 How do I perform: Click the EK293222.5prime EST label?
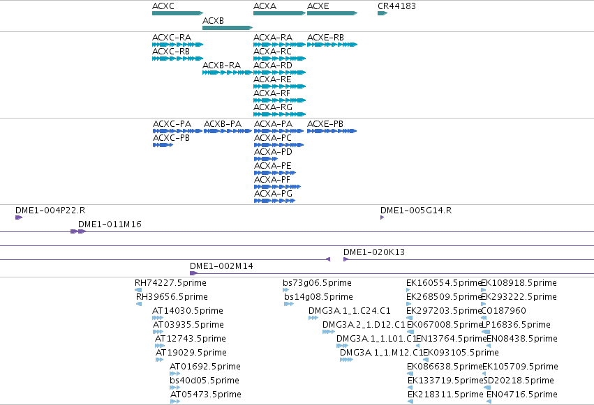pos(519,297)
